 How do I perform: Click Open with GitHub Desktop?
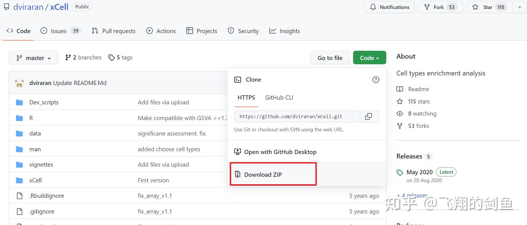pos(280,152)
